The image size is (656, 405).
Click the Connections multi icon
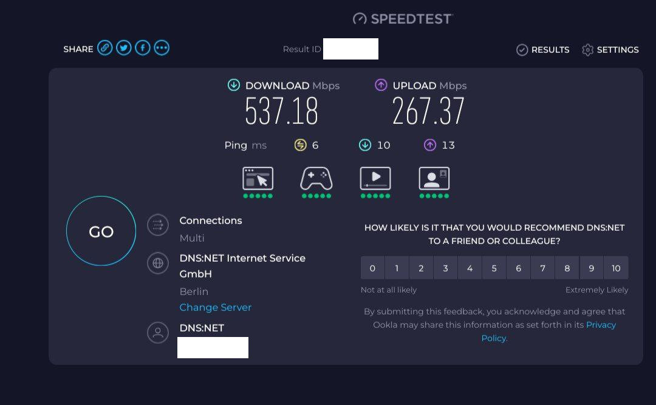(158, 225)
